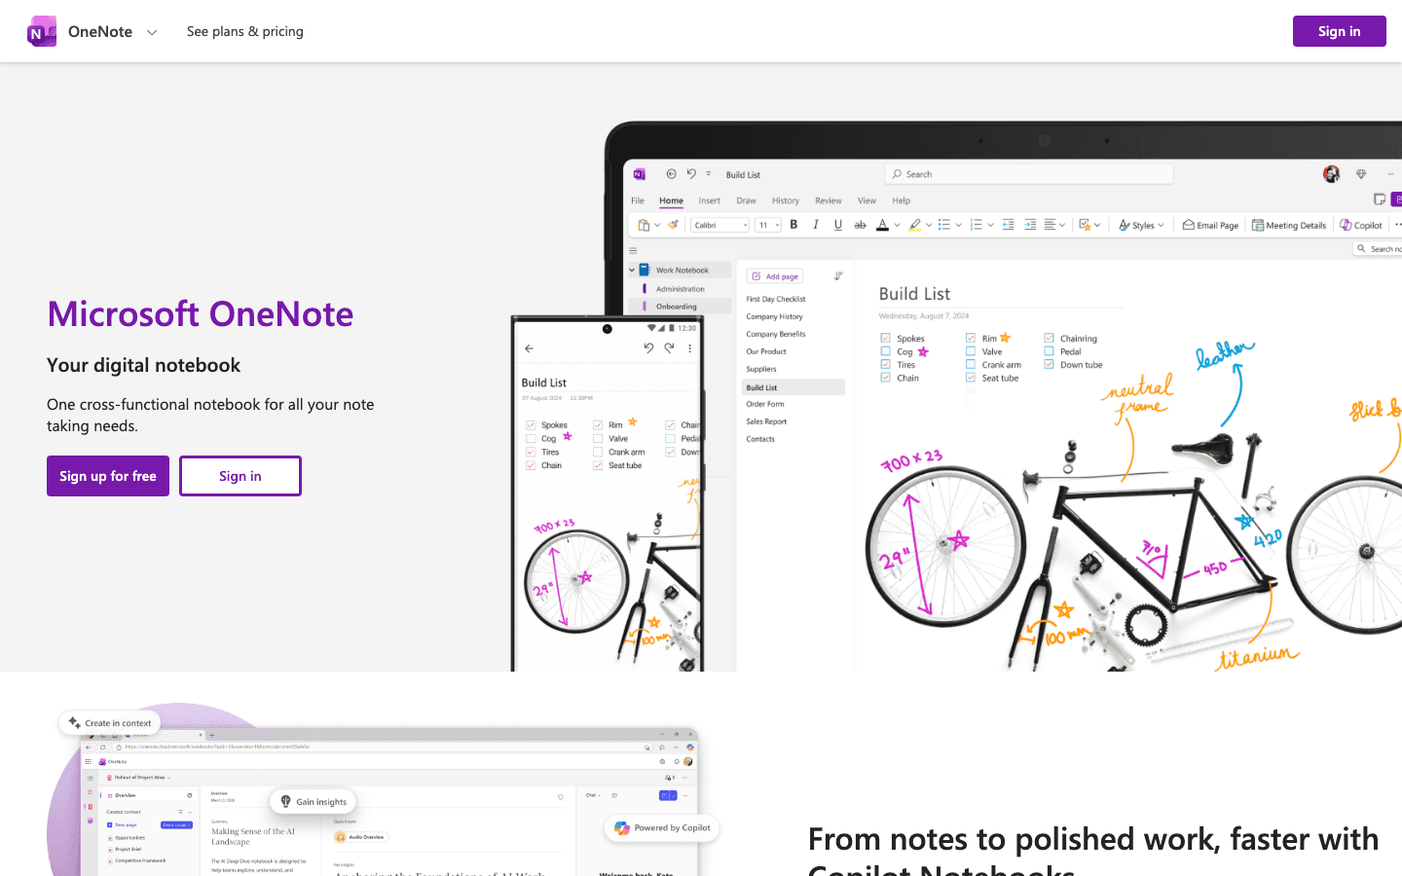Viewport: 1402px width, 876px height.
Task: Open the paste options dropdown arrow
Action: click(657, 225)
